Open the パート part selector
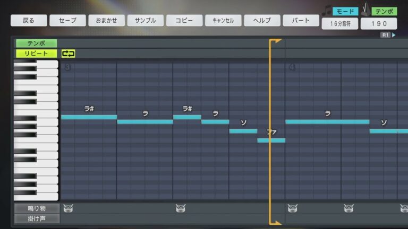408x229 pixels. [301, 21]
